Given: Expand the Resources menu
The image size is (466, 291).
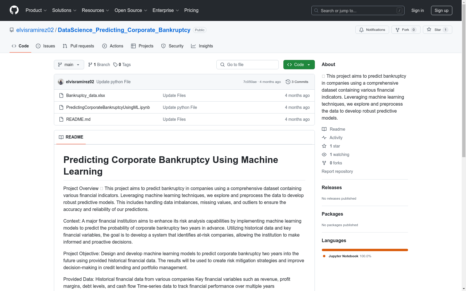Looking at the screenshot, I should 96,10.
